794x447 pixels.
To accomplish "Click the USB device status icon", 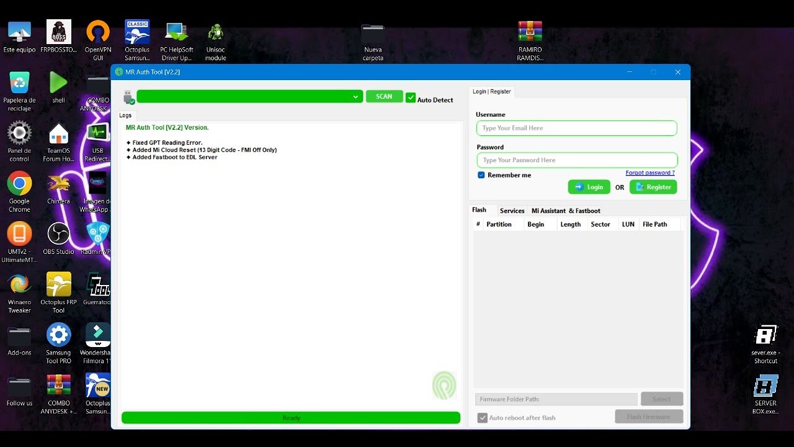I will click(129, 97).
